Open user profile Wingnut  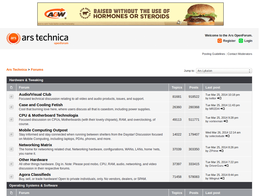(214, 178)
